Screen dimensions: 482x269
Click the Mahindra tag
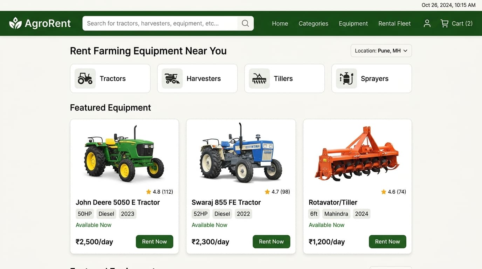[x=336, y=214]
